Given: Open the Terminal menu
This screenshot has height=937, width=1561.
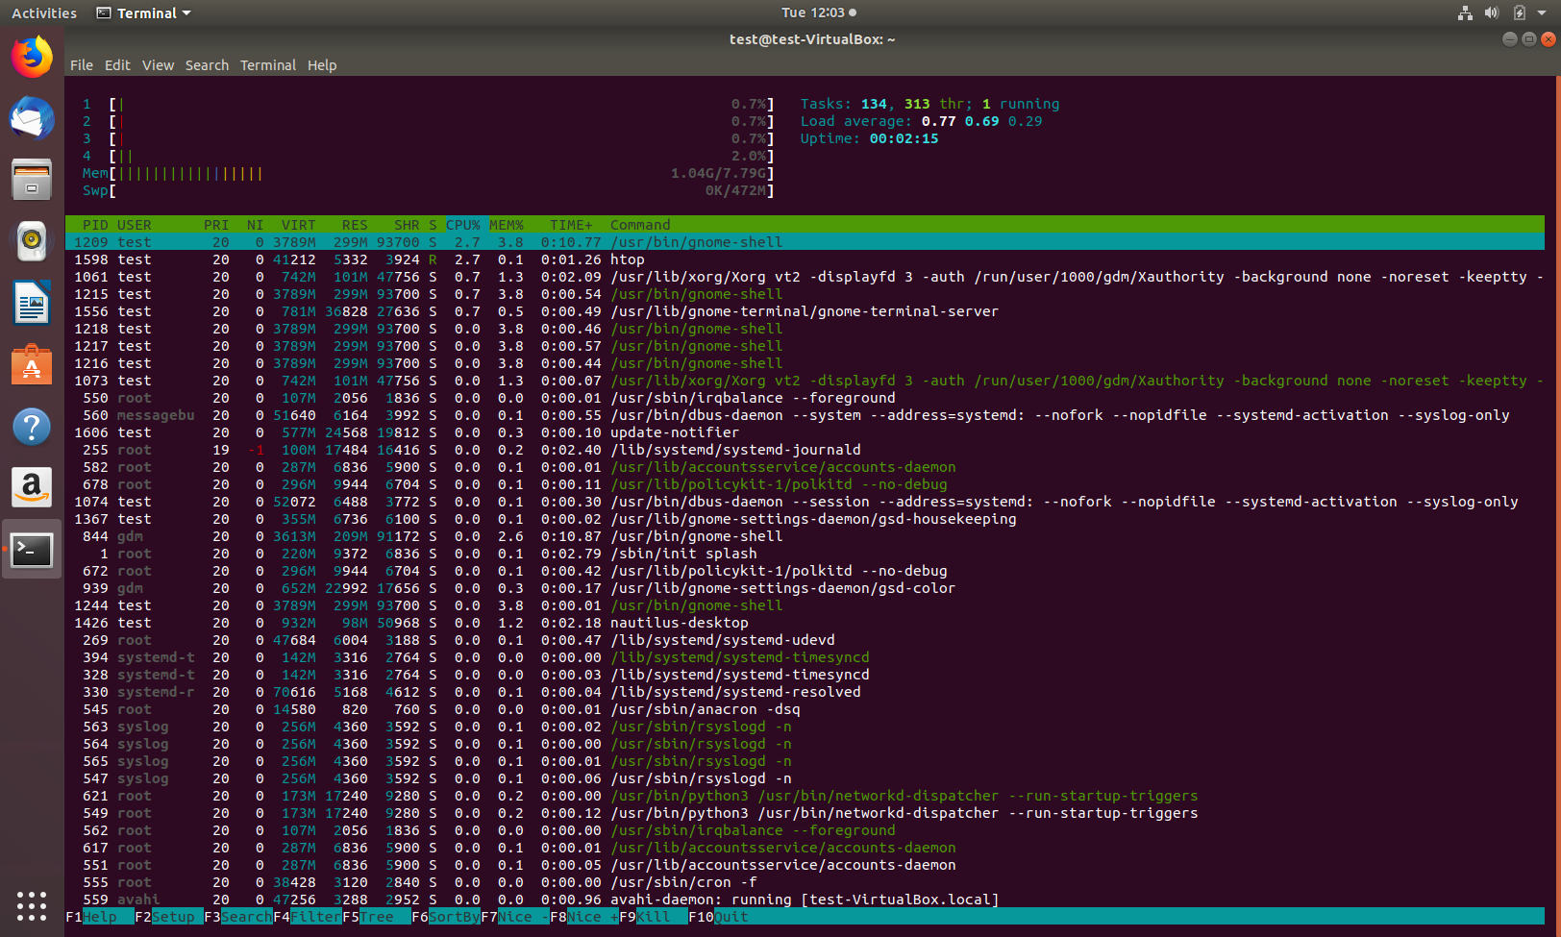Looking at the screenshot, I should tap(268, 65).
